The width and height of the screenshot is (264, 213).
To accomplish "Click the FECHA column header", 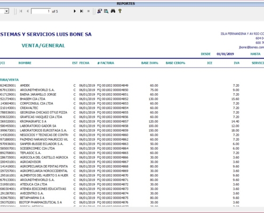I will click(x=84, y=63).
